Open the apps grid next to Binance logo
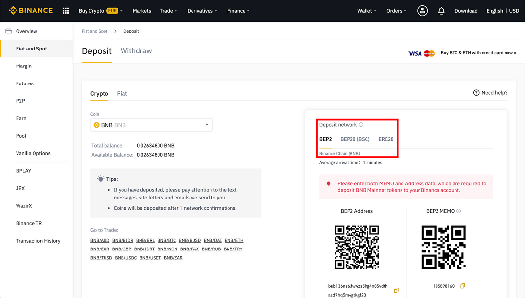Screen dimensions: 525x298 pyautogui.click(x=65, y=10)
